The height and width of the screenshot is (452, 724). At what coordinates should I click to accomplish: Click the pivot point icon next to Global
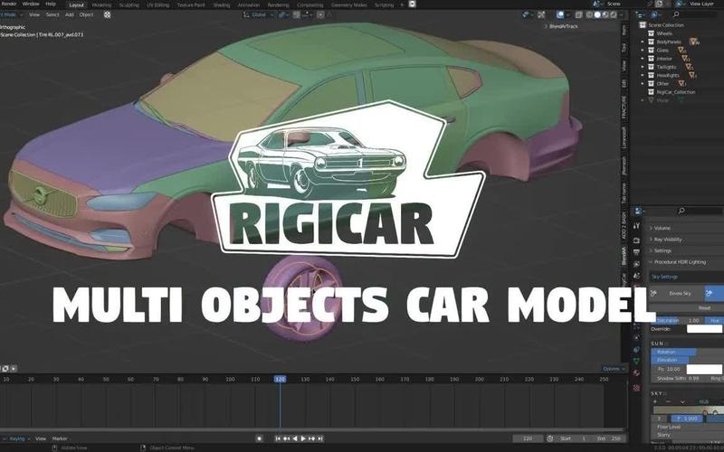(281, 14)
